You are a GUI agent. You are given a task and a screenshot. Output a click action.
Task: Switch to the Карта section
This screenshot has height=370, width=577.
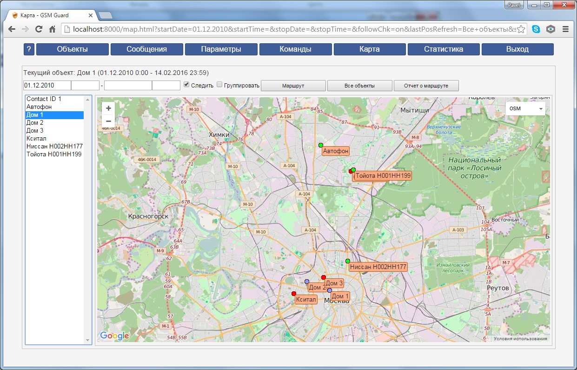[x=370, y=49]
